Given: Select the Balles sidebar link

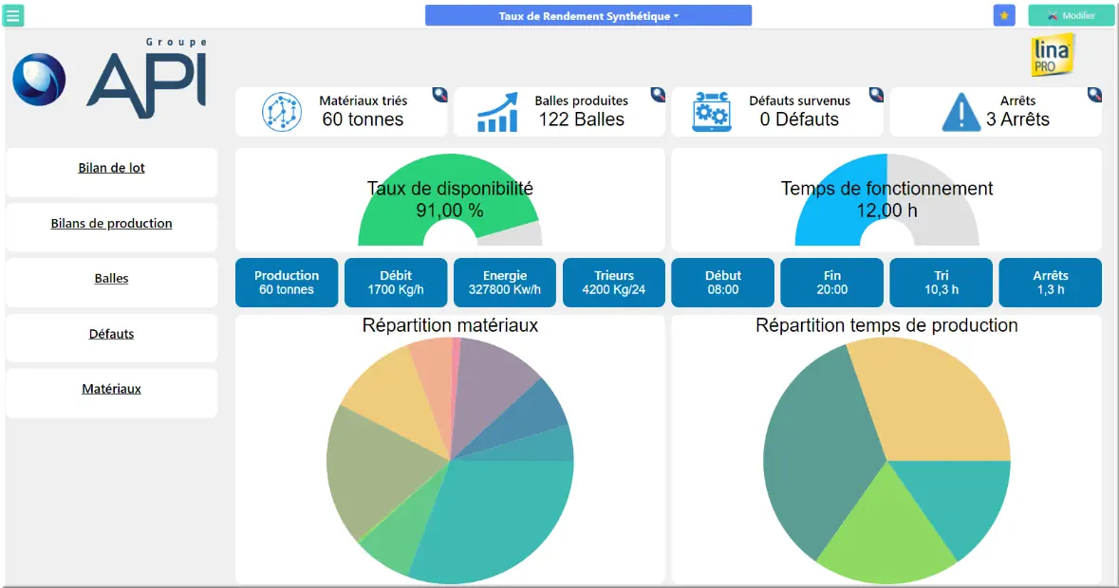Looking at the screenshot, I should 111,279.
